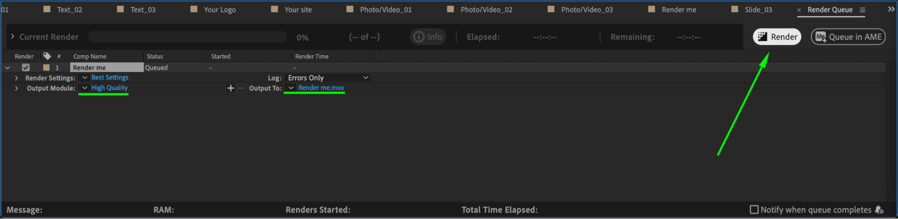The height and width of the screenshot is (219, 898).
Task: Click the Render me label color swatch
Action: tap(46, 68)
